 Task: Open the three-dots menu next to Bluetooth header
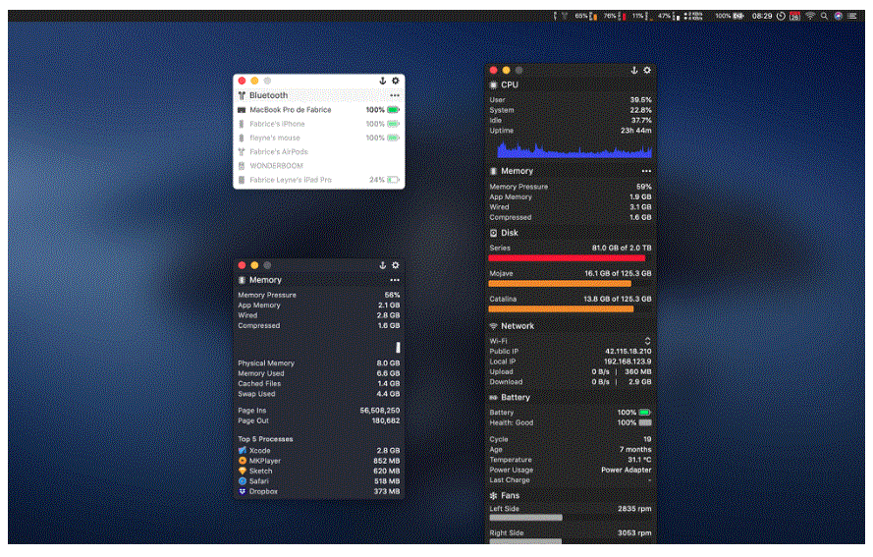point(394,95)
